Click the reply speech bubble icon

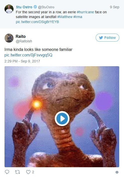[x=7, y=172]
